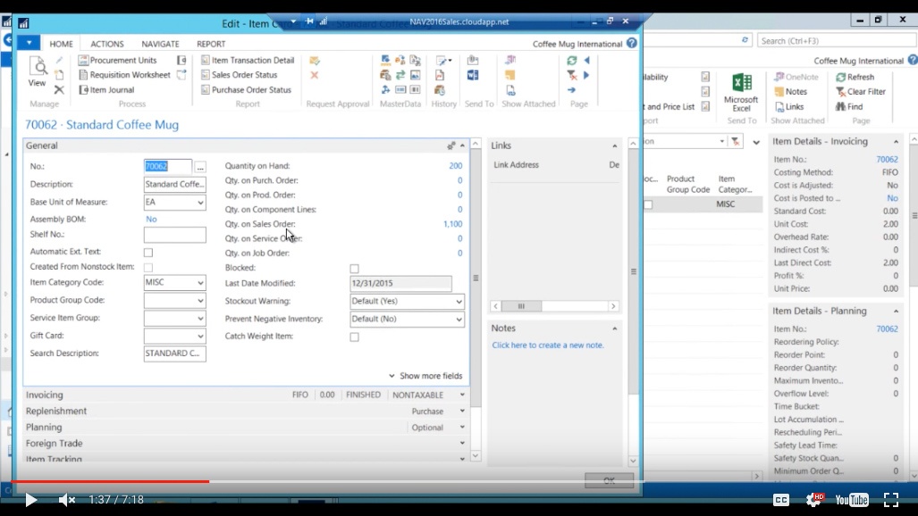Open the Prevent Negative Inventory dropdown
The height and width of the screenshot is (516, 918).
[x=459, y=320]
